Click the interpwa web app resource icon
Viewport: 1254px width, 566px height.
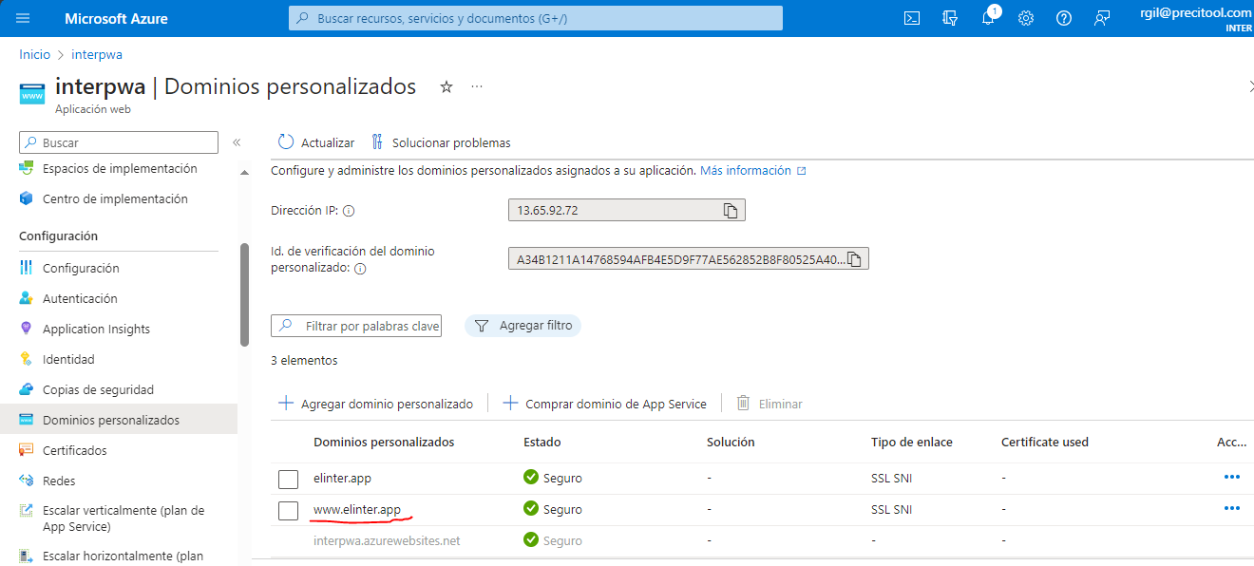point(32,95)
